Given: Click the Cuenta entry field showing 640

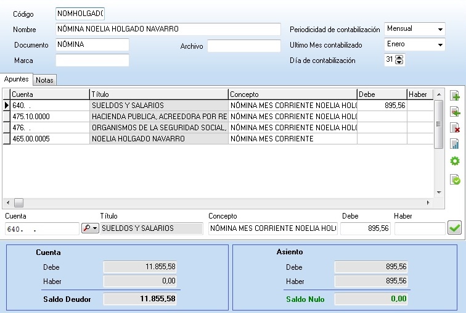Looking at the screenshot, I should click(x=42, y=228).
